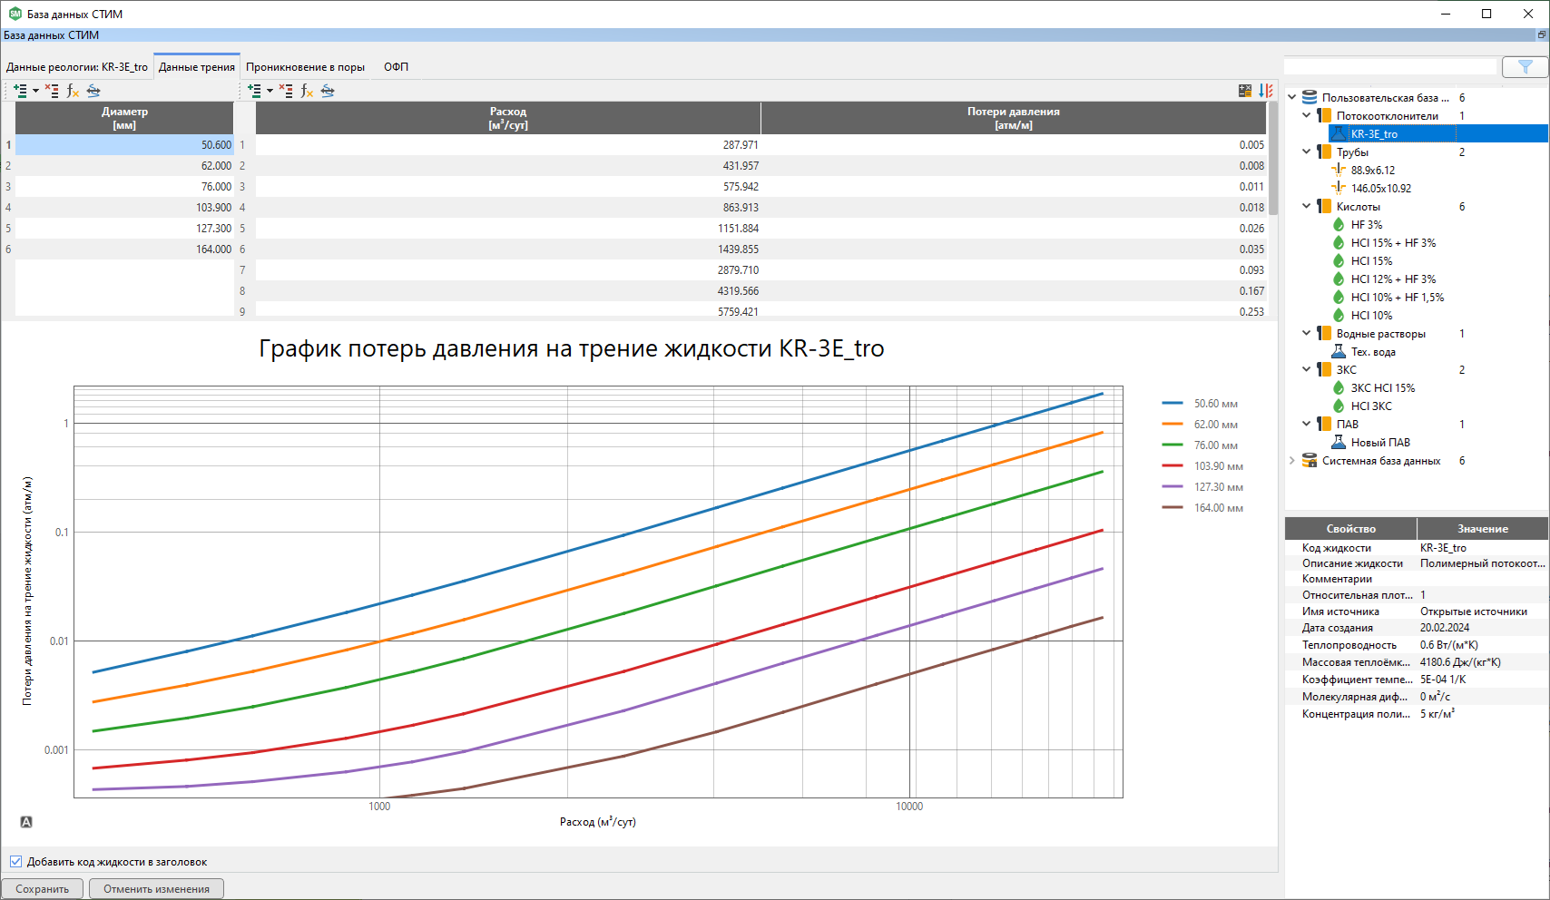Toggle the 62.00 мм orange legend entry

(1200, 425)
